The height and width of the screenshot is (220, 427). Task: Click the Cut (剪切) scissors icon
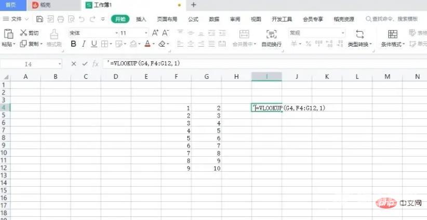click(x=23, y=33)
